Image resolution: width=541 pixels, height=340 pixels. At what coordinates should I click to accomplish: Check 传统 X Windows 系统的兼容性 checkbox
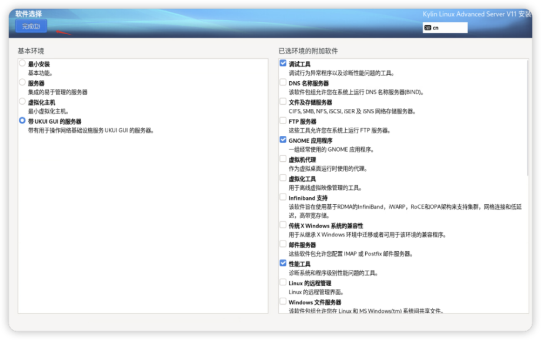coord(283,225)
